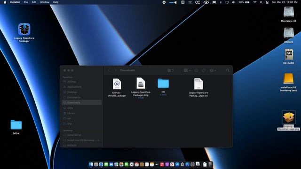Open Install macOS Monterey in sidebar locations
The height and width of the screenshot is (169, 301).
pyautogui.click(x=81, y=140)
